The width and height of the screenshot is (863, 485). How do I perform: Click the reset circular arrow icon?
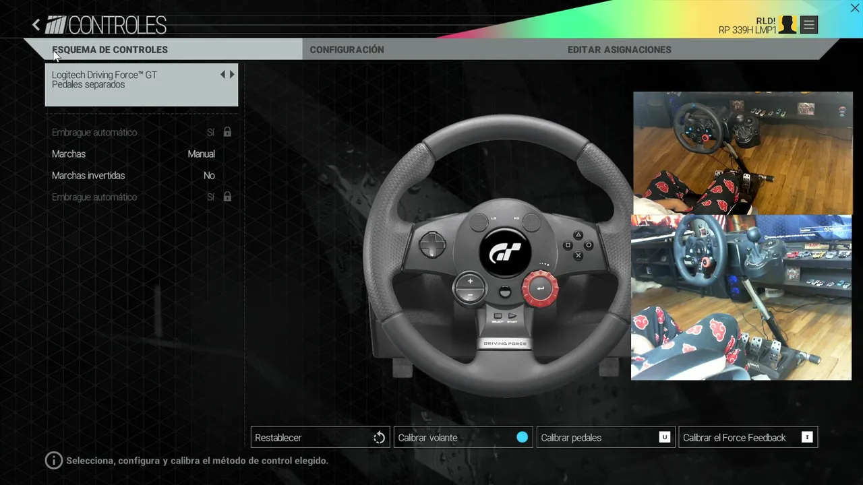[379, 438]
